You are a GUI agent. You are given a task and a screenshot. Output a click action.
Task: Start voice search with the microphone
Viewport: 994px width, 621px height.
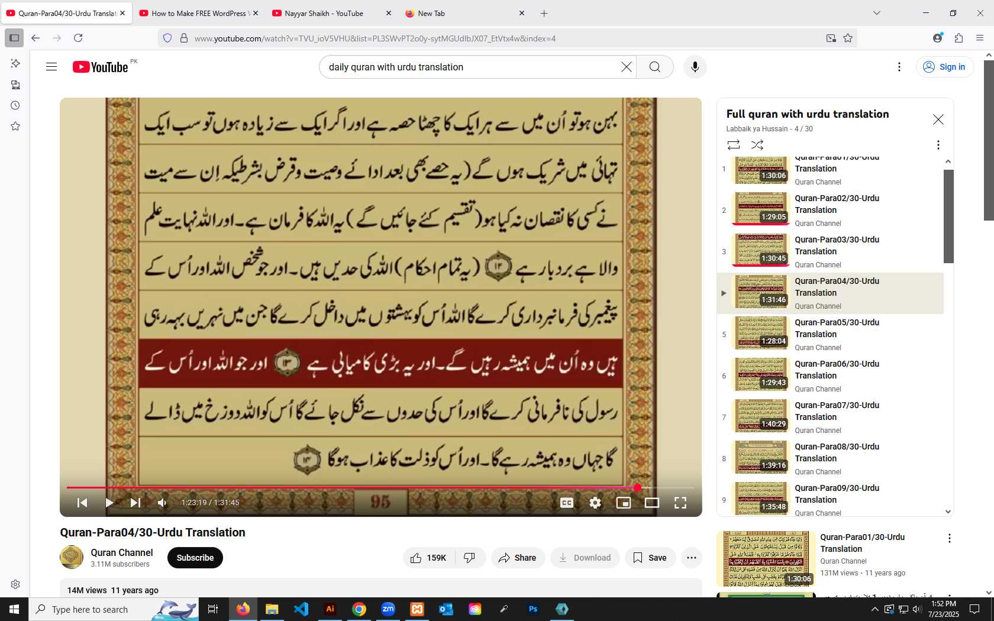695,67
